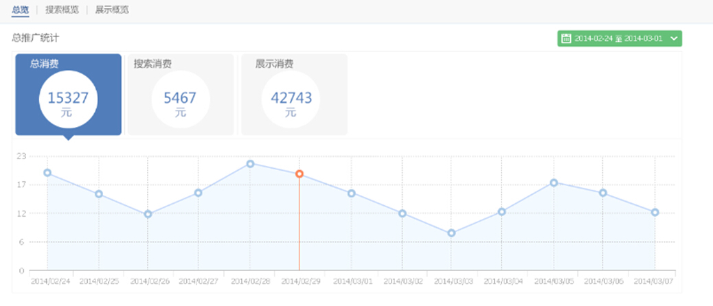713x306 pixels.
Task: Click the lowest data point on 2014/03/03
Action: click(x=451, y=233)
